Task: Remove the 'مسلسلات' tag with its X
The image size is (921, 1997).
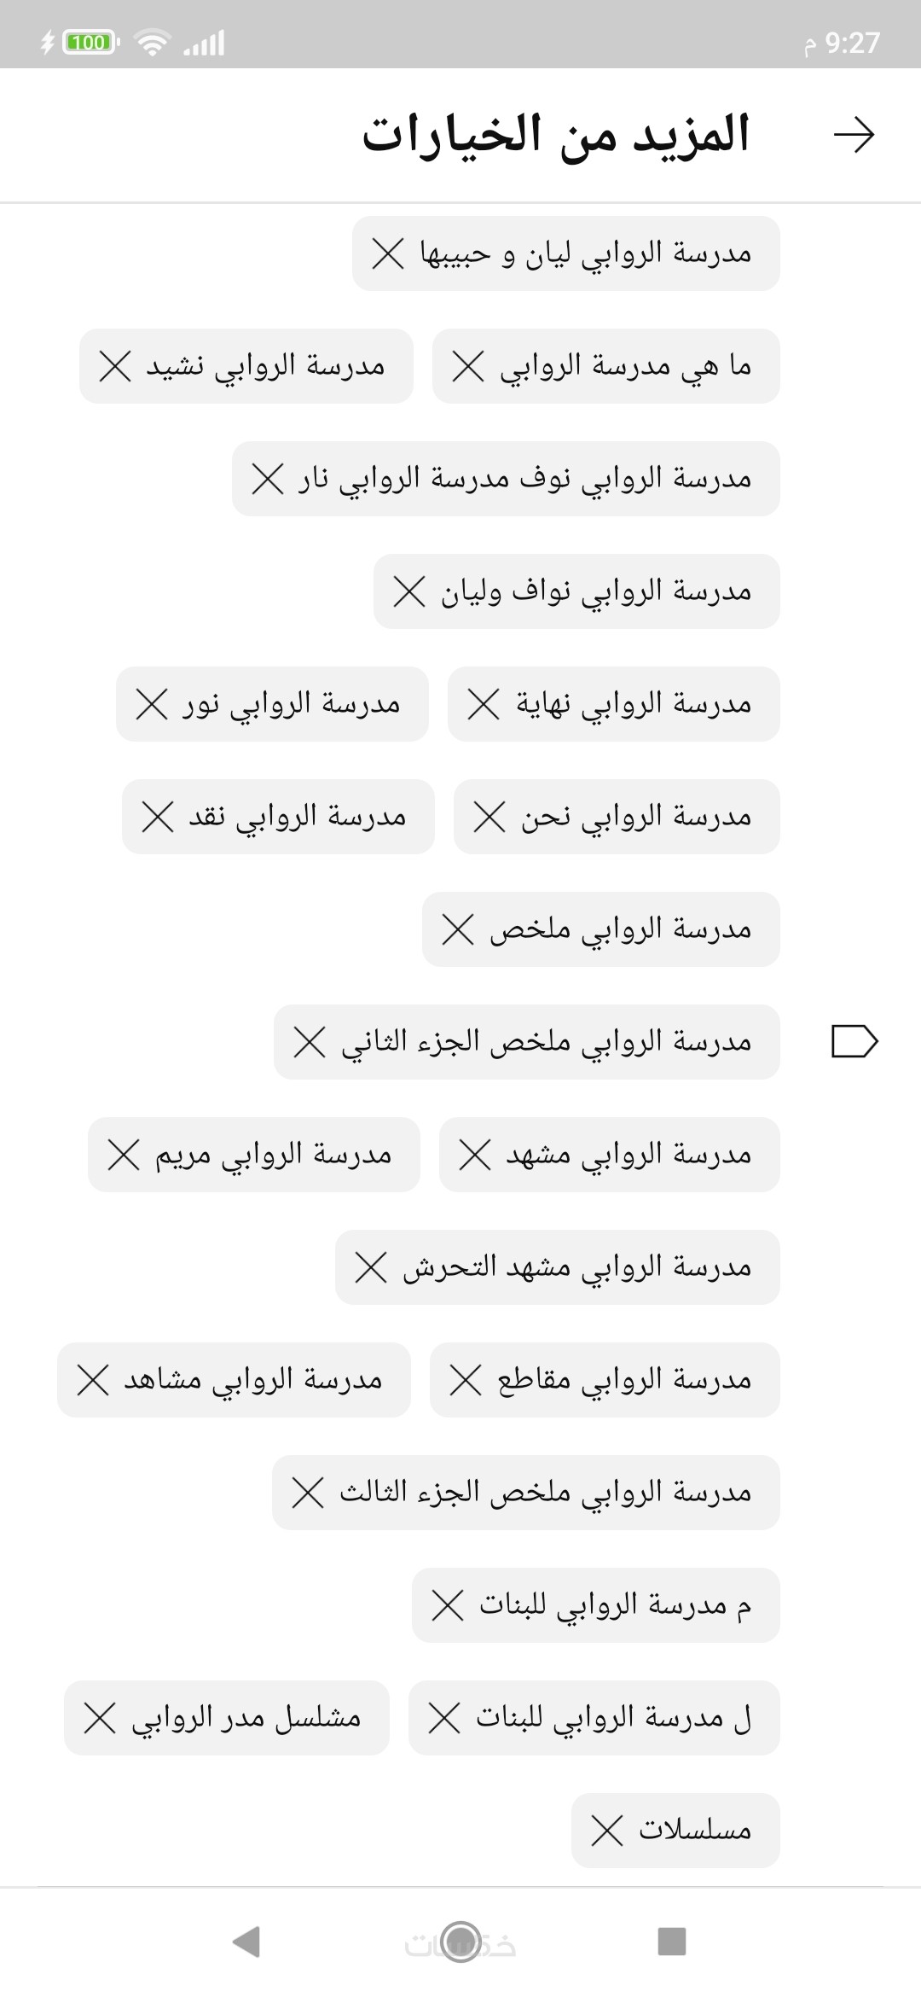Action: click(x=607, y=1830)
